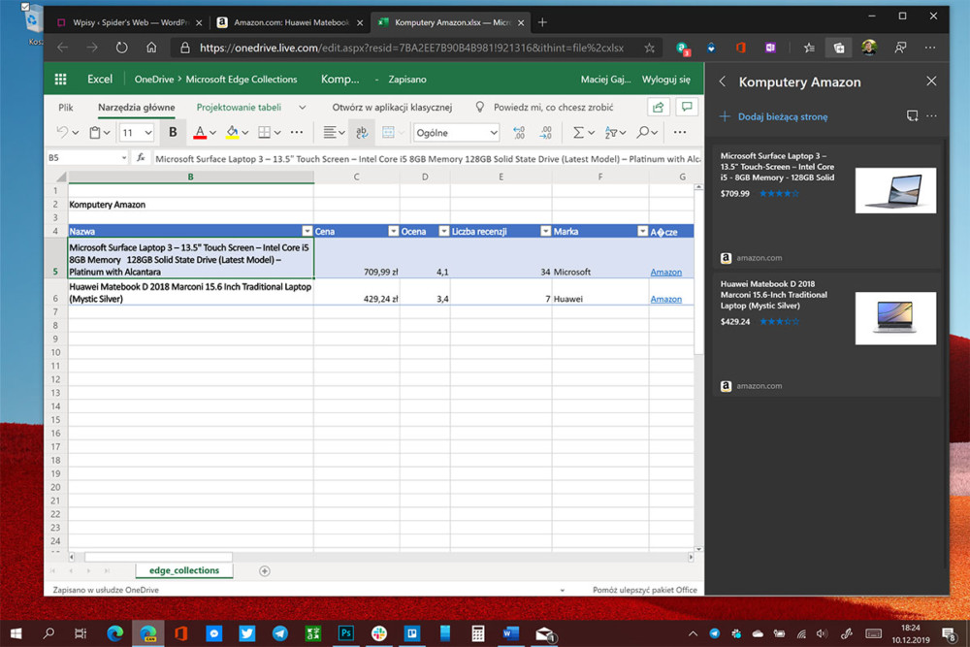The height and width of the screenshot is (647, 970).
Task: Expand the fill color dropdown arrow
Action: point(245,133)
